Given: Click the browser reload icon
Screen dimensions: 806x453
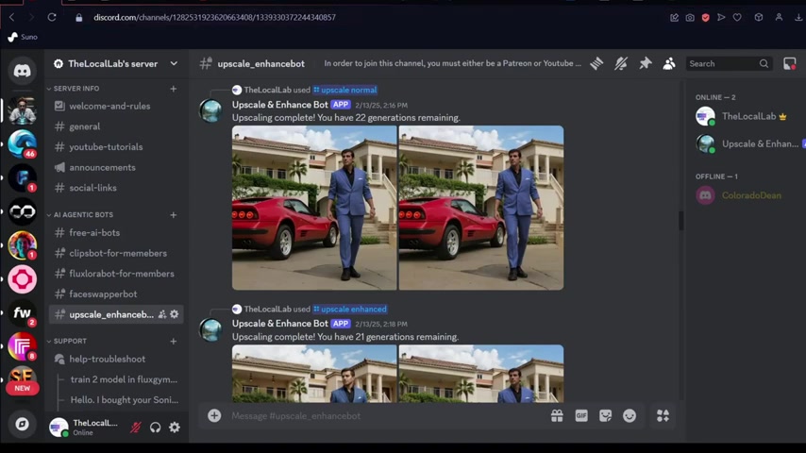Looking at the screenshot, I should [52, 17].
